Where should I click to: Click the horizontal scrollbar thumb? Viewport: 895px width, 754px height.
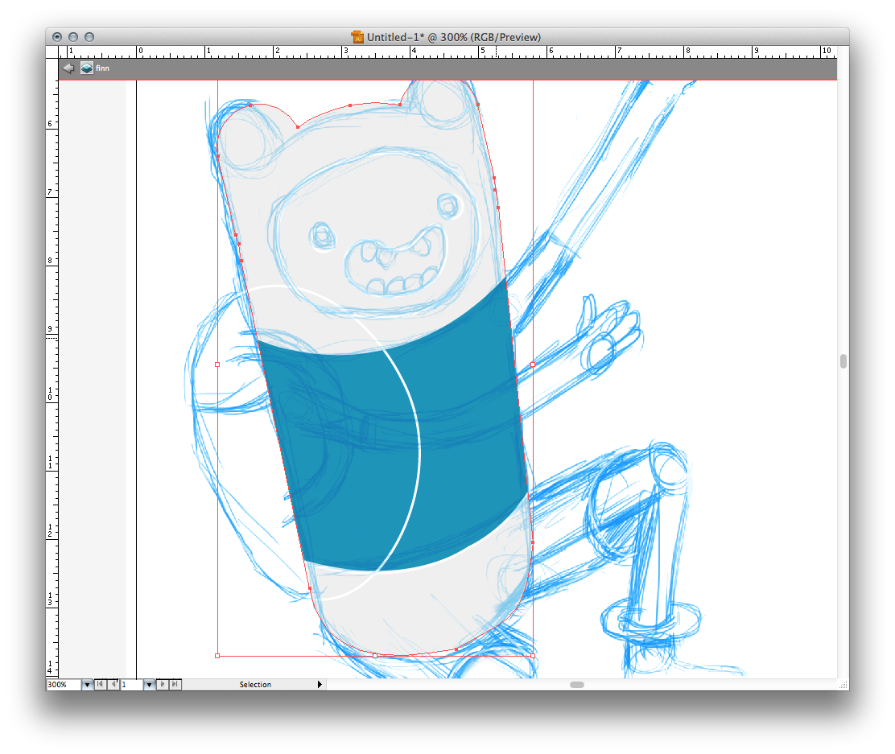pyautogui.click(x=577, y=685)
